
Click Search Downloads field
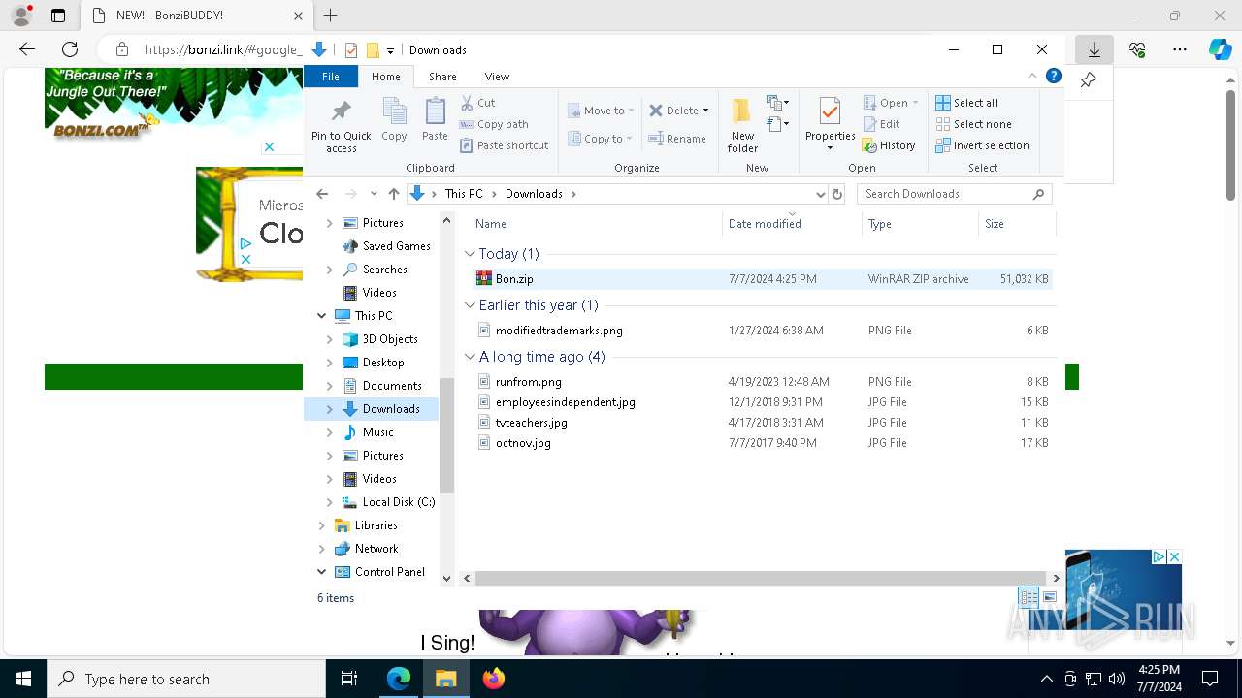pyautogui.click(x=954, y=194)
